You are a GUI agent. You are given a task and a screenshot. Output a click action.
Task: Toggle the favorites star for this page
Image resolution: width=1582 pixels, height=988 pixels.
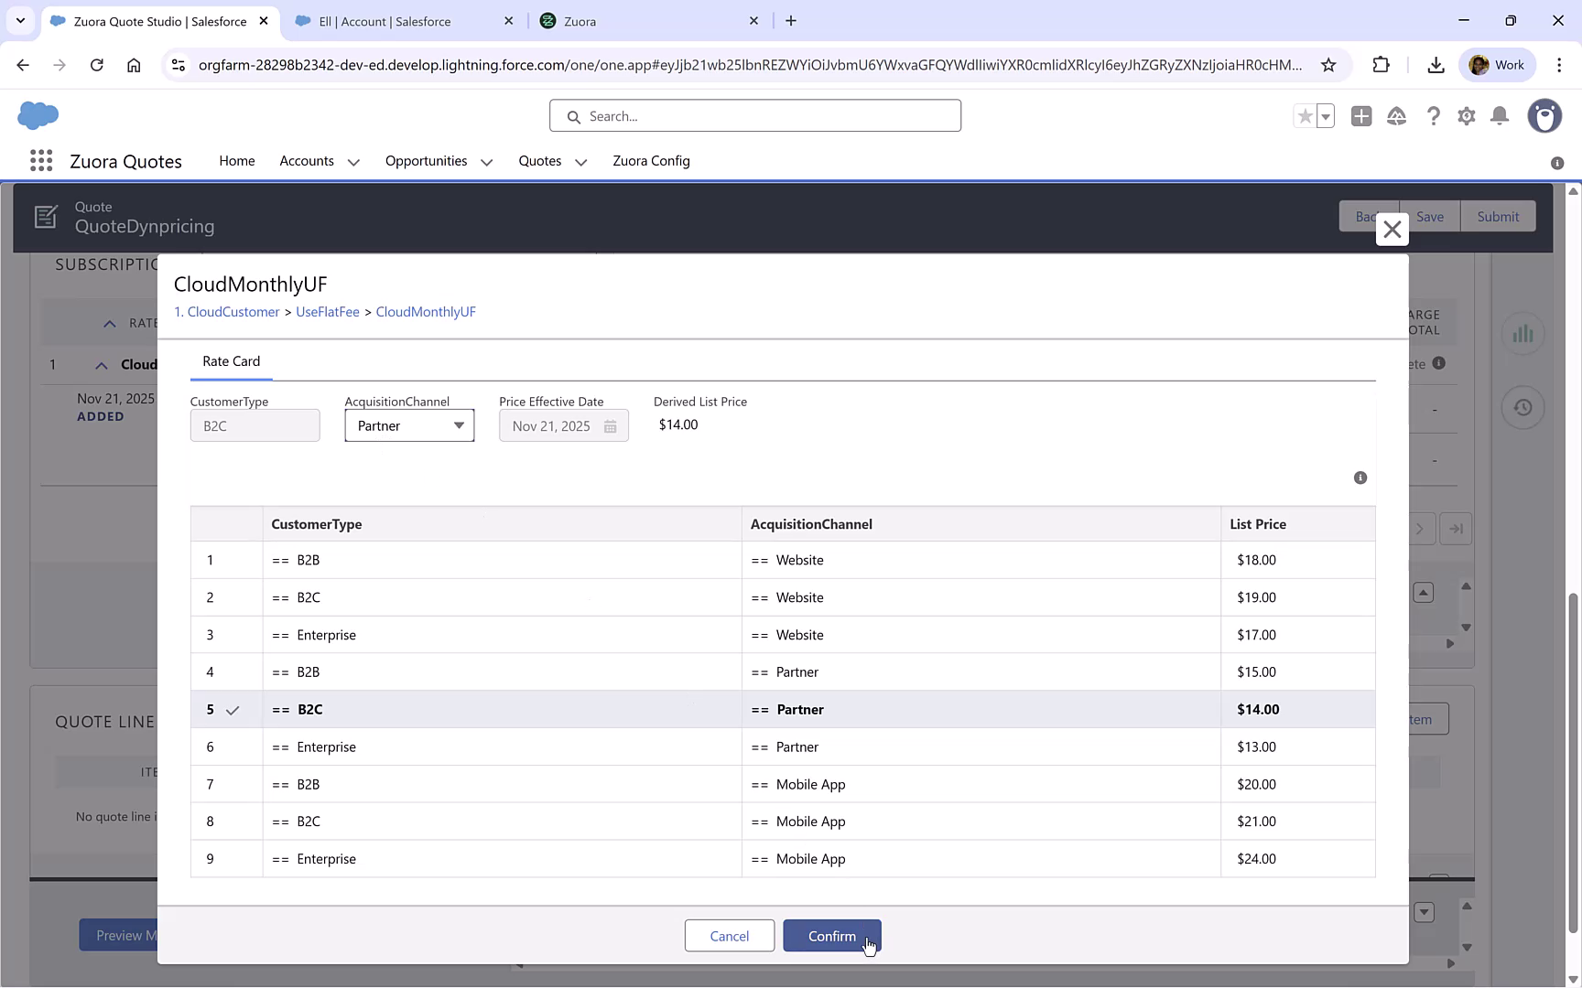1305,116
